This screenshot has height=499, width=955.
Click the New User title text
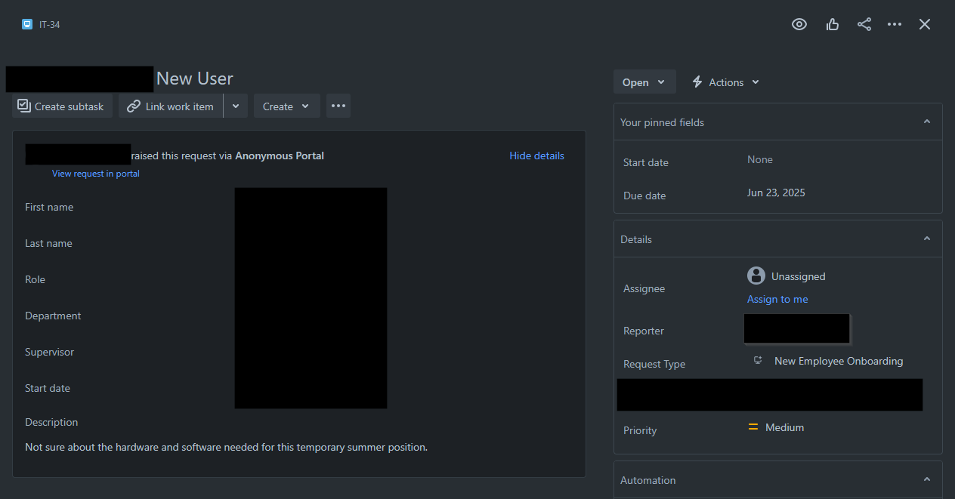(x=195, y=79)
